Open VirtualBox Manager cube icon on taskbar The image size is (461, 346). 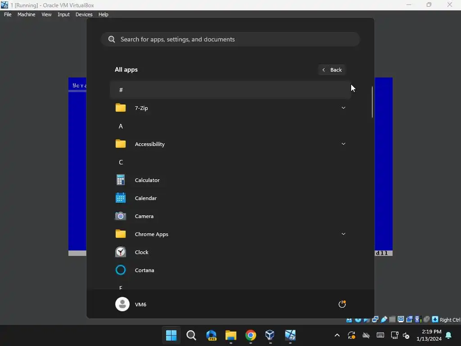pos(270,335)
